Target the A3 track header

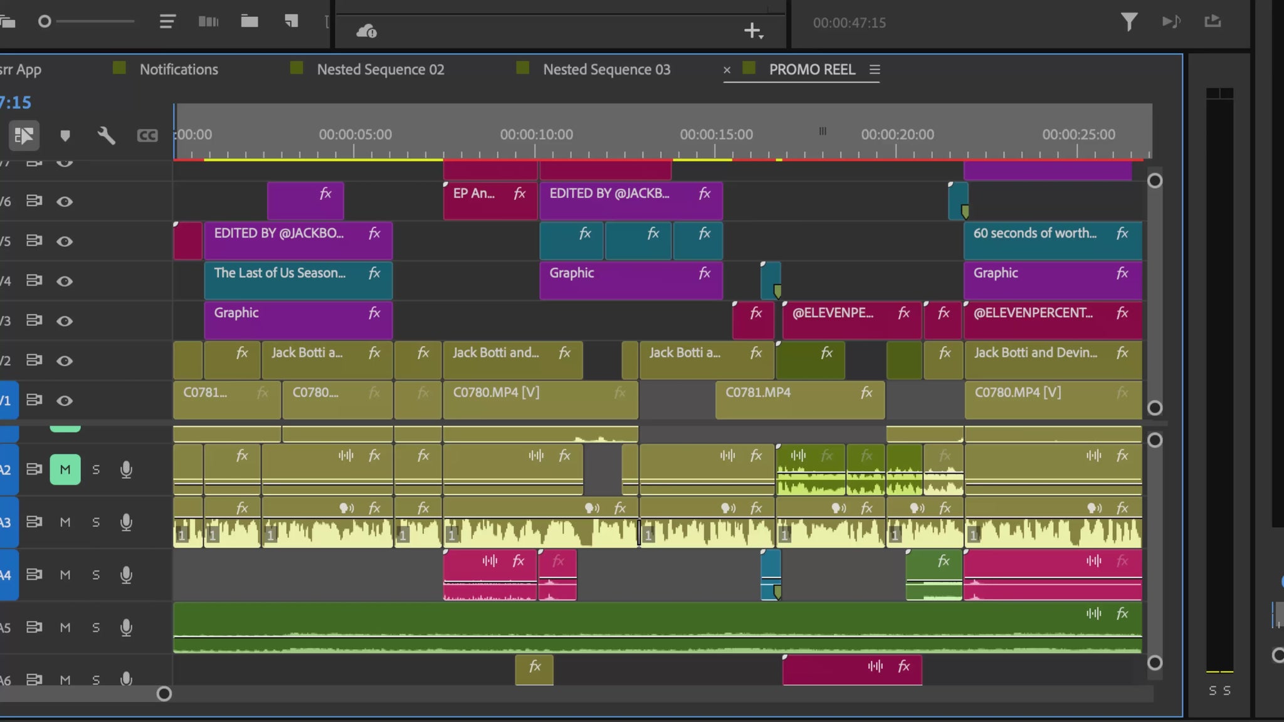pyautogui.click(x=9, y=522)
